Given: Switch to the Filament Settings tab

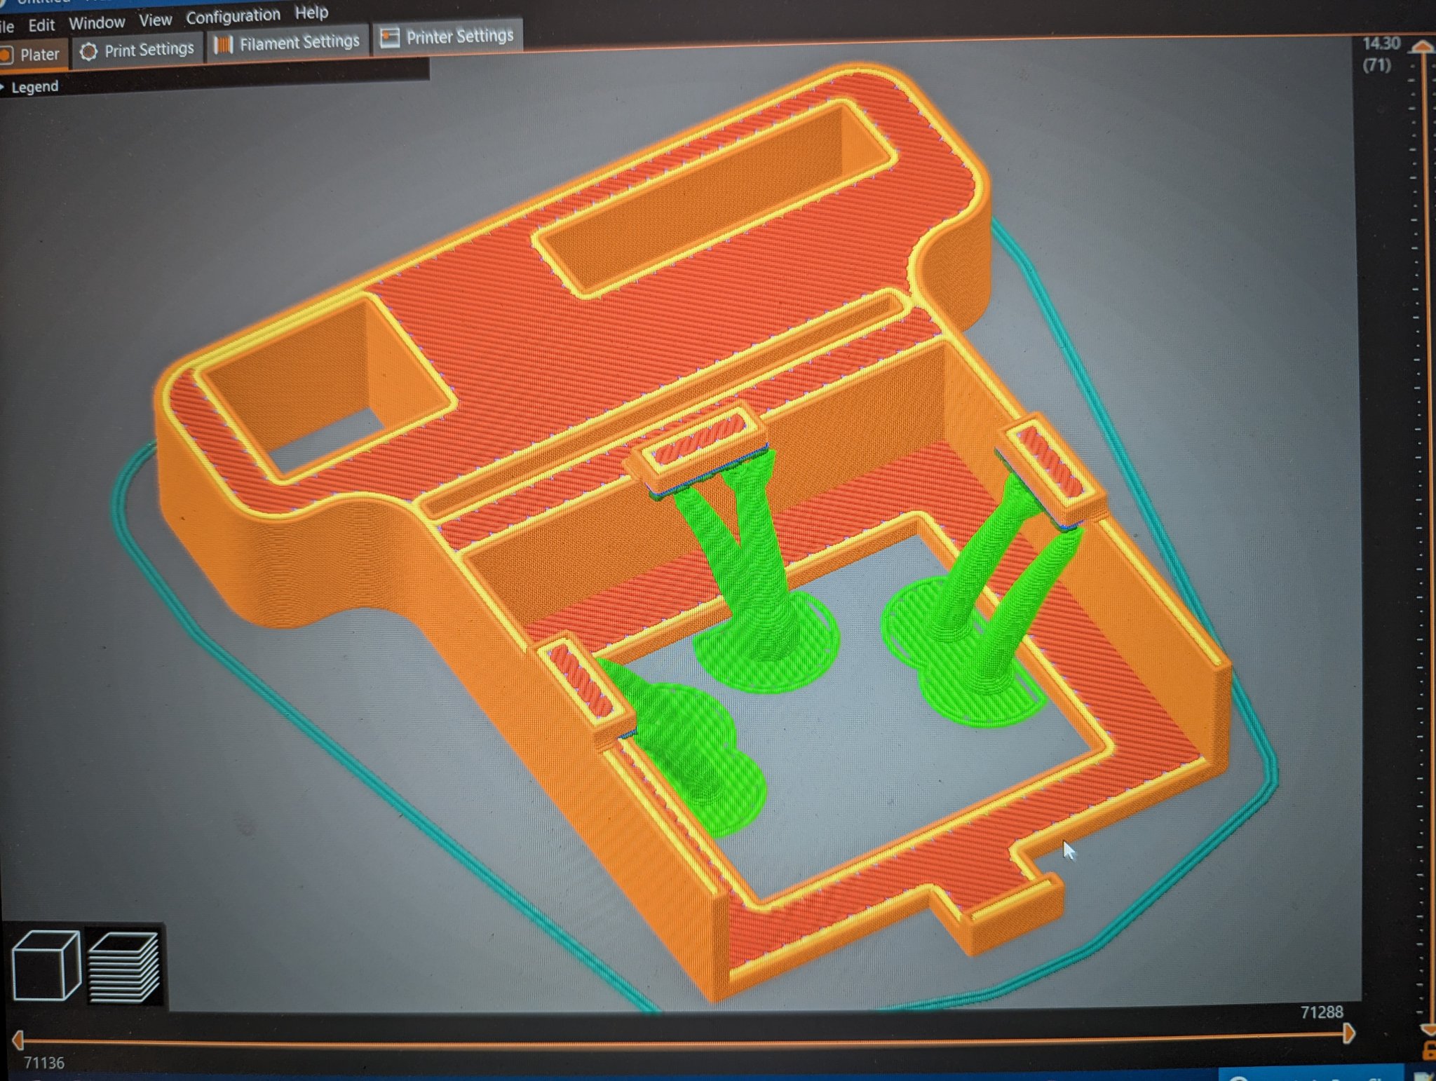Looking at the screenshot, I should pyautogui.click(x=299, y=42).
